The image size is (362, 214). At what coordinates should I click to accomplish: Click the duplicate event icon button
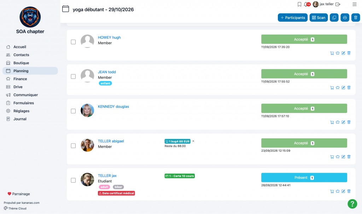[334, 18]
